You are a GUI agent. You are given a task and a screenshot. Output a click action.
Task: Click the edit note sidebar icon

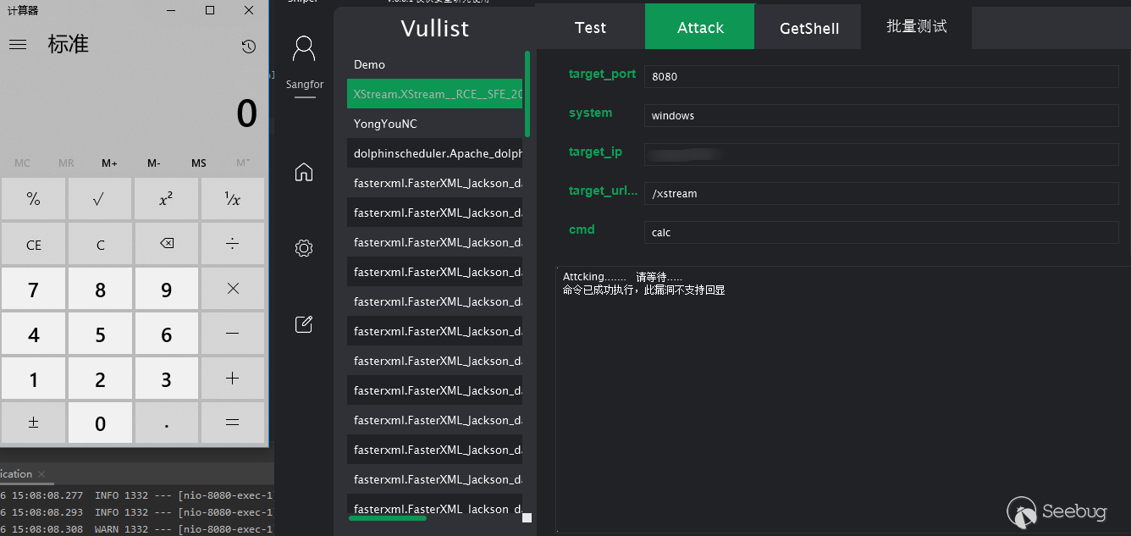[304, 323]
